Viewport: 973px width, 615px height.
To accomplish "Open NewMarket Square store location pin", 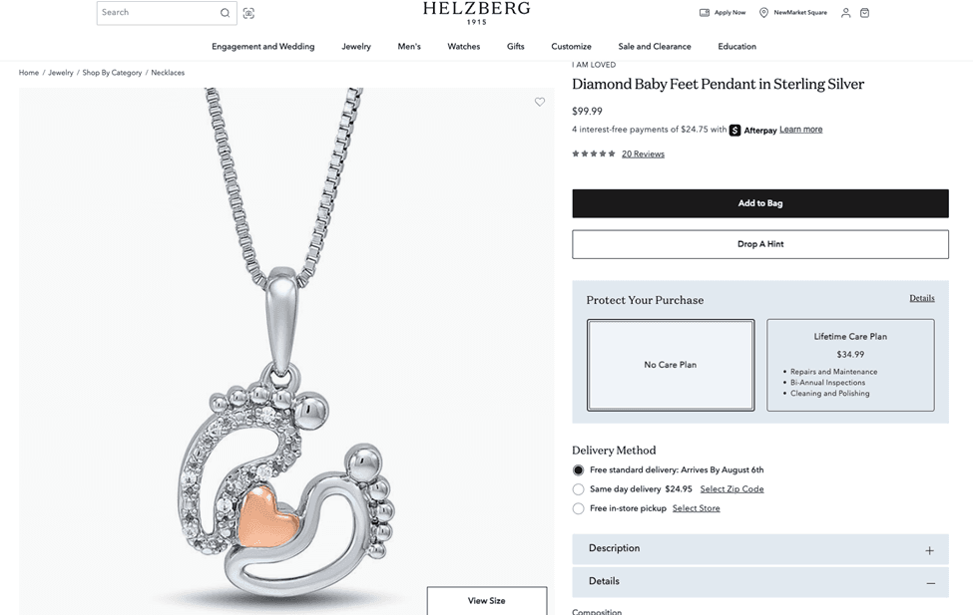I will click(763, 12).
